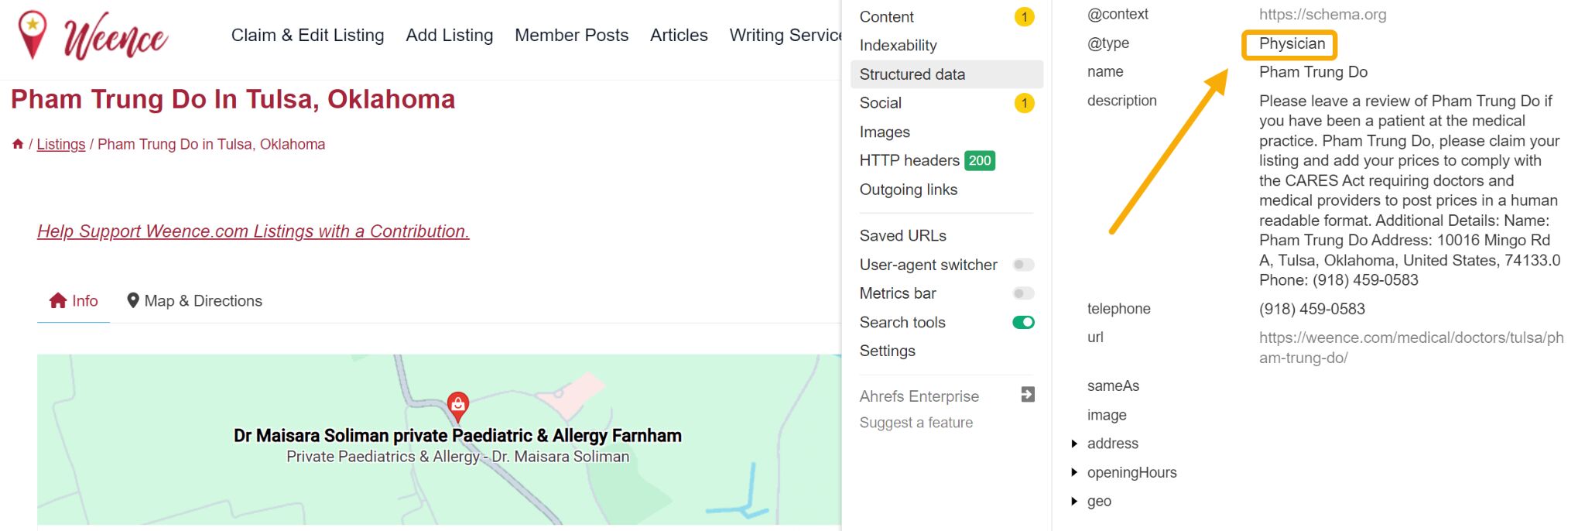Click the Help Support Weence.com contribution link
The image size is (1585, 531).
pyautogui.click(x=253, y=231)
